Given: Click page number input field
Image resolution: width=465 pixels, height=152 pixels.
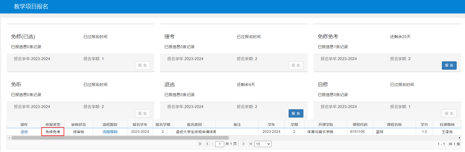Looking at the screenshot, I should [x=220, y=144].
